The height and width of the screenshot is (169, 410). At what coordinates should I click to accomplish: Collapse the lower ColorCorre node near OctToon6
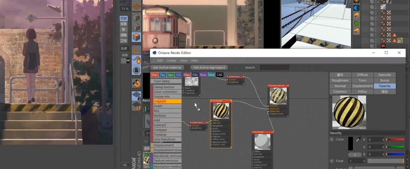[191, 122]
